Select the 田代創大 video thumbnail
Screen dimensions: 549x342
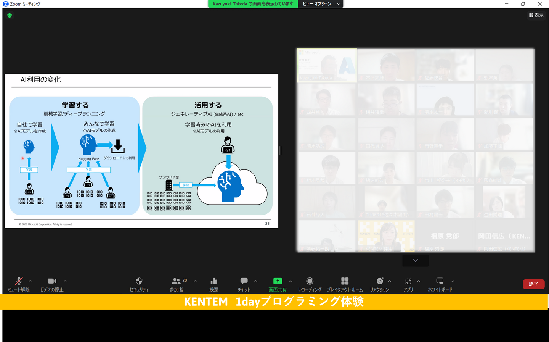coord(386,134)
